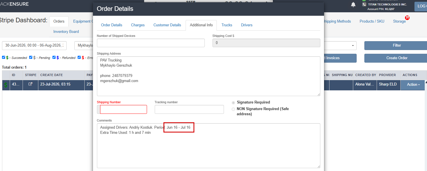The width and height of the screenshot is (427, 171).
Task: Toggle the Error status checkbox
Action: (79, 57)
